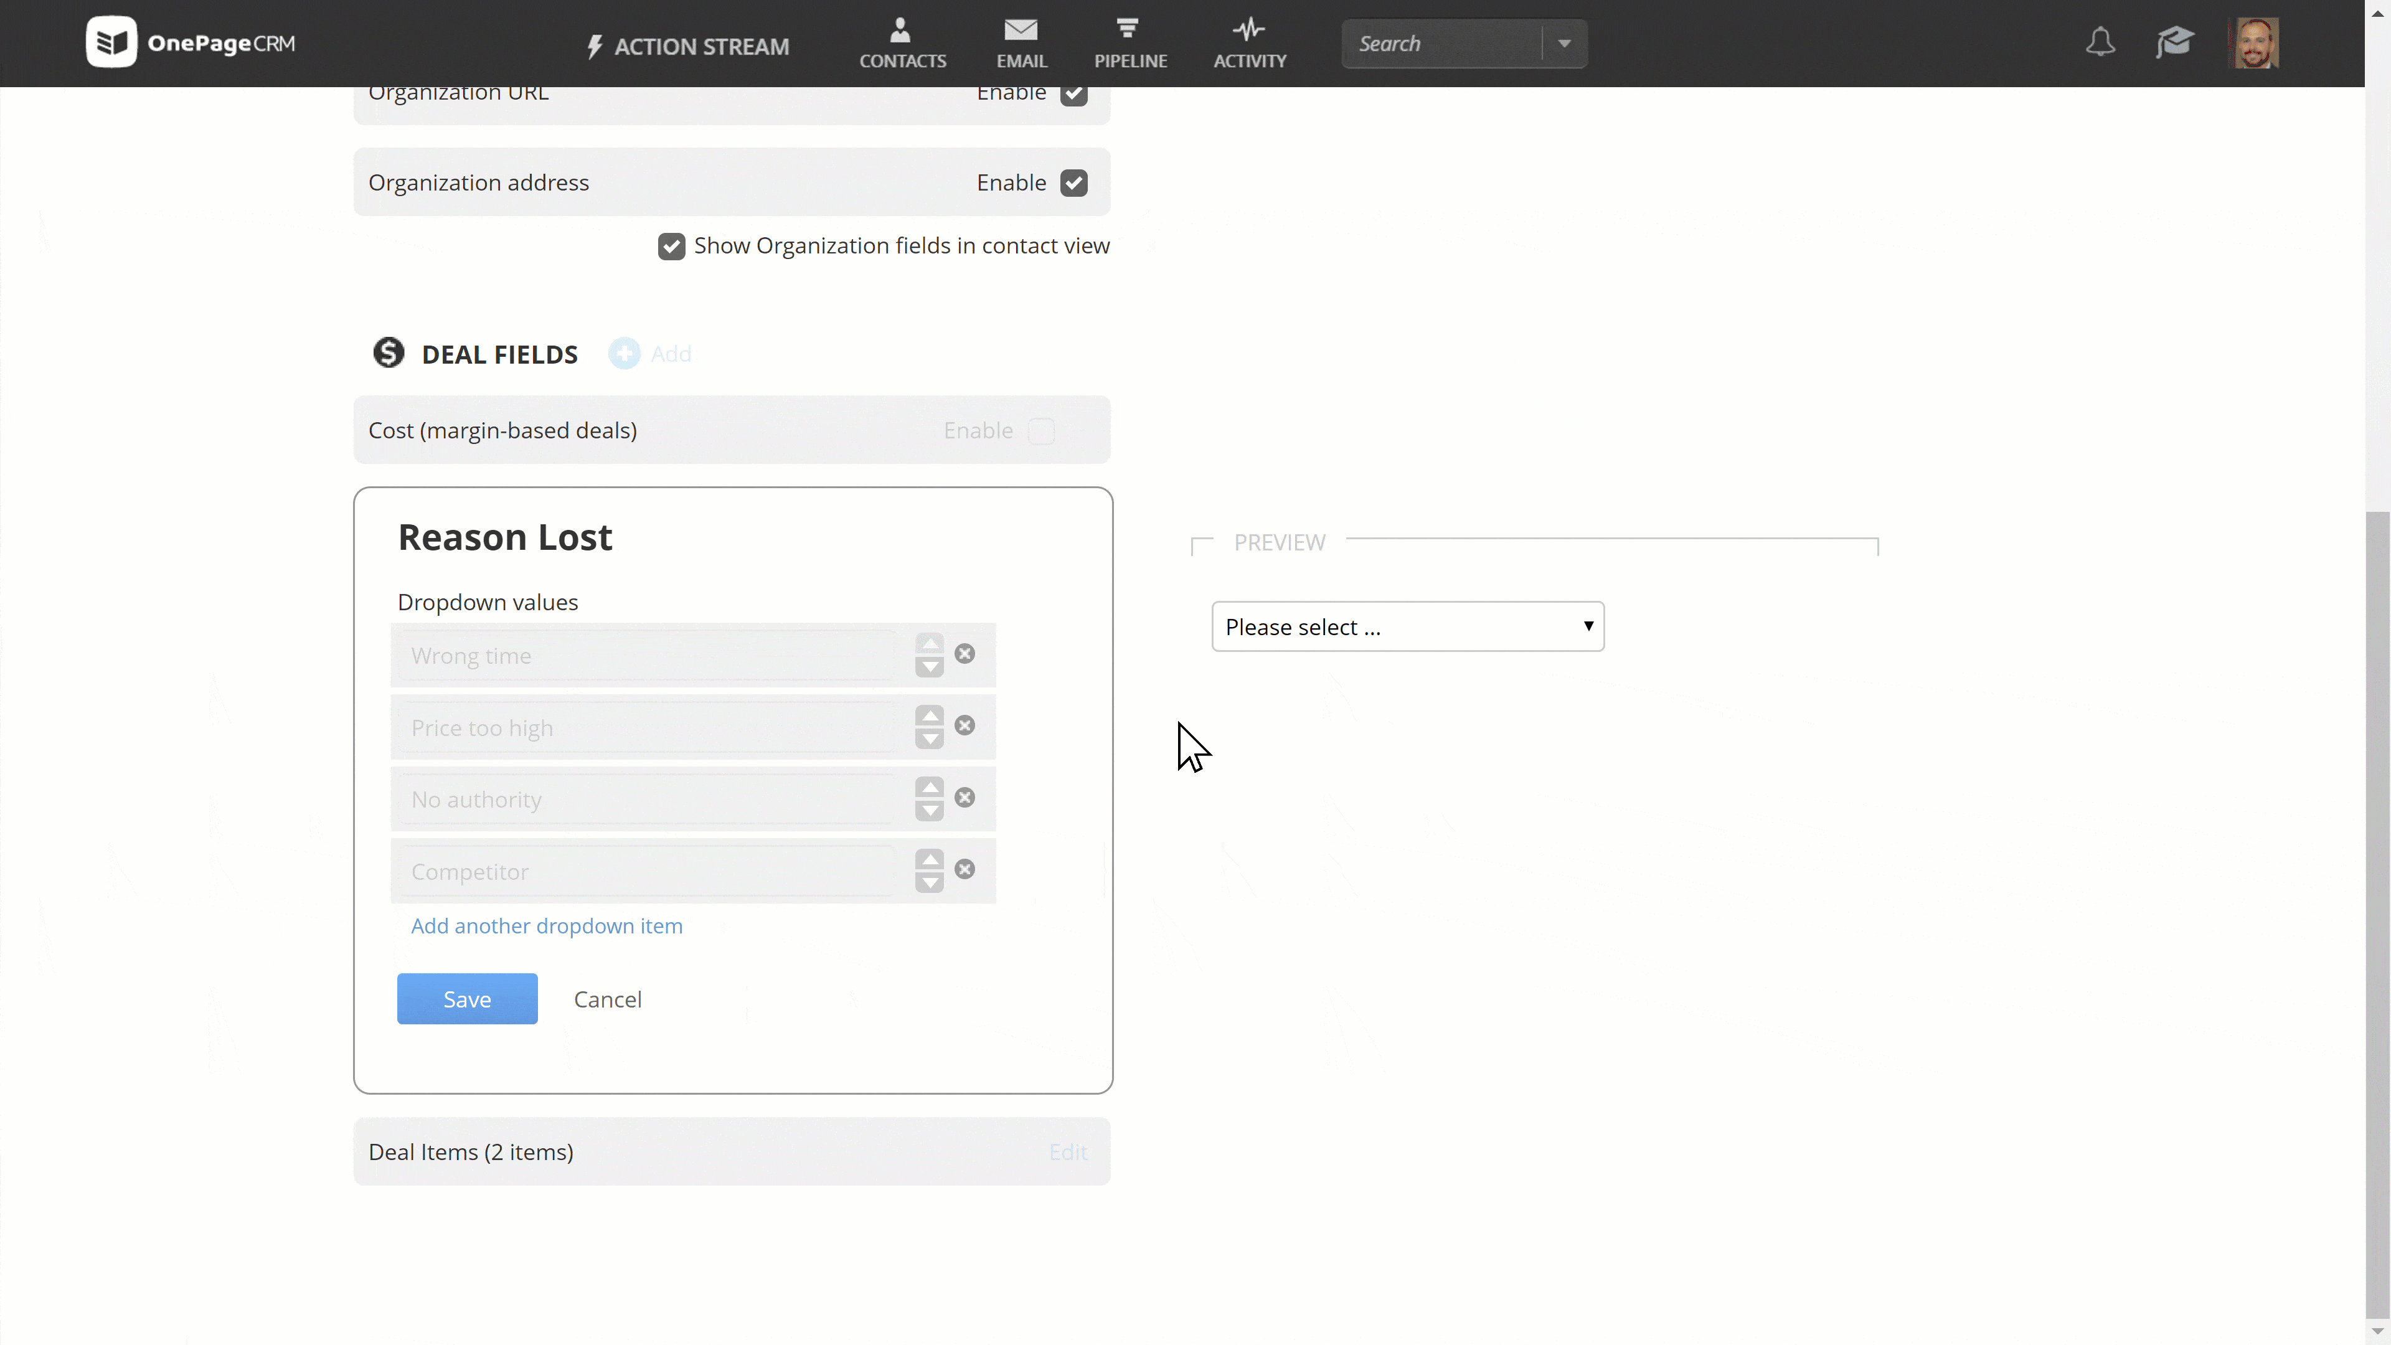This screenshot has height=1345, width=2391.
Task: Click the Add deal field plus icon
Action: pyautogui.click(x=624, y=354)
